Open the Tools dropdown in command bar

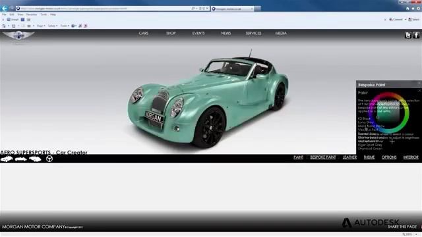click(65, 26)
